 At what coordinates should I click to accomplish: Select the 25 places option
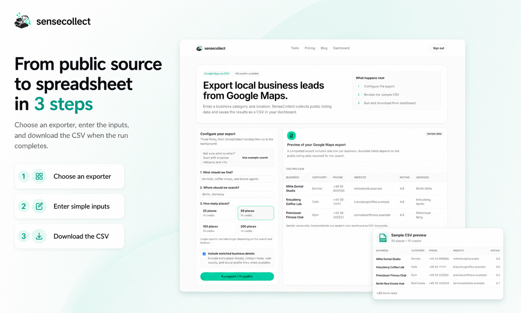(218, 213)
